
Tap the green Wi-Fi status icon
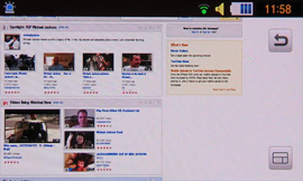point(204,9)
